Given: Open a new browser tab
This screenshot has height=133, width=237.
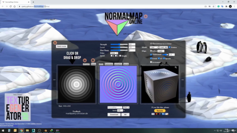Looking at the screenshot, I should (33, 2).
